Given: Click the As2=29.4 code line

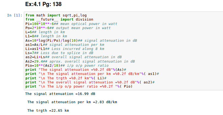Looking at the screenshot, I should click(80, 61).
